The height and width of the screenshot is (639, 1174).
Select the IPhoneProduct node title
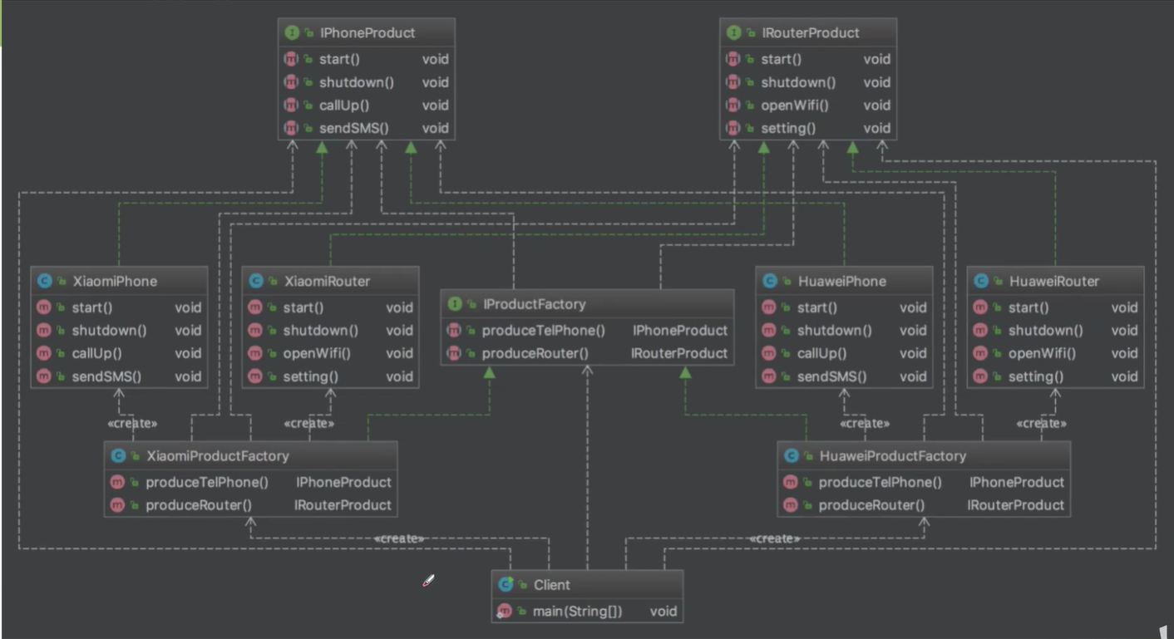pyautogui.click(x=367, y=33)
